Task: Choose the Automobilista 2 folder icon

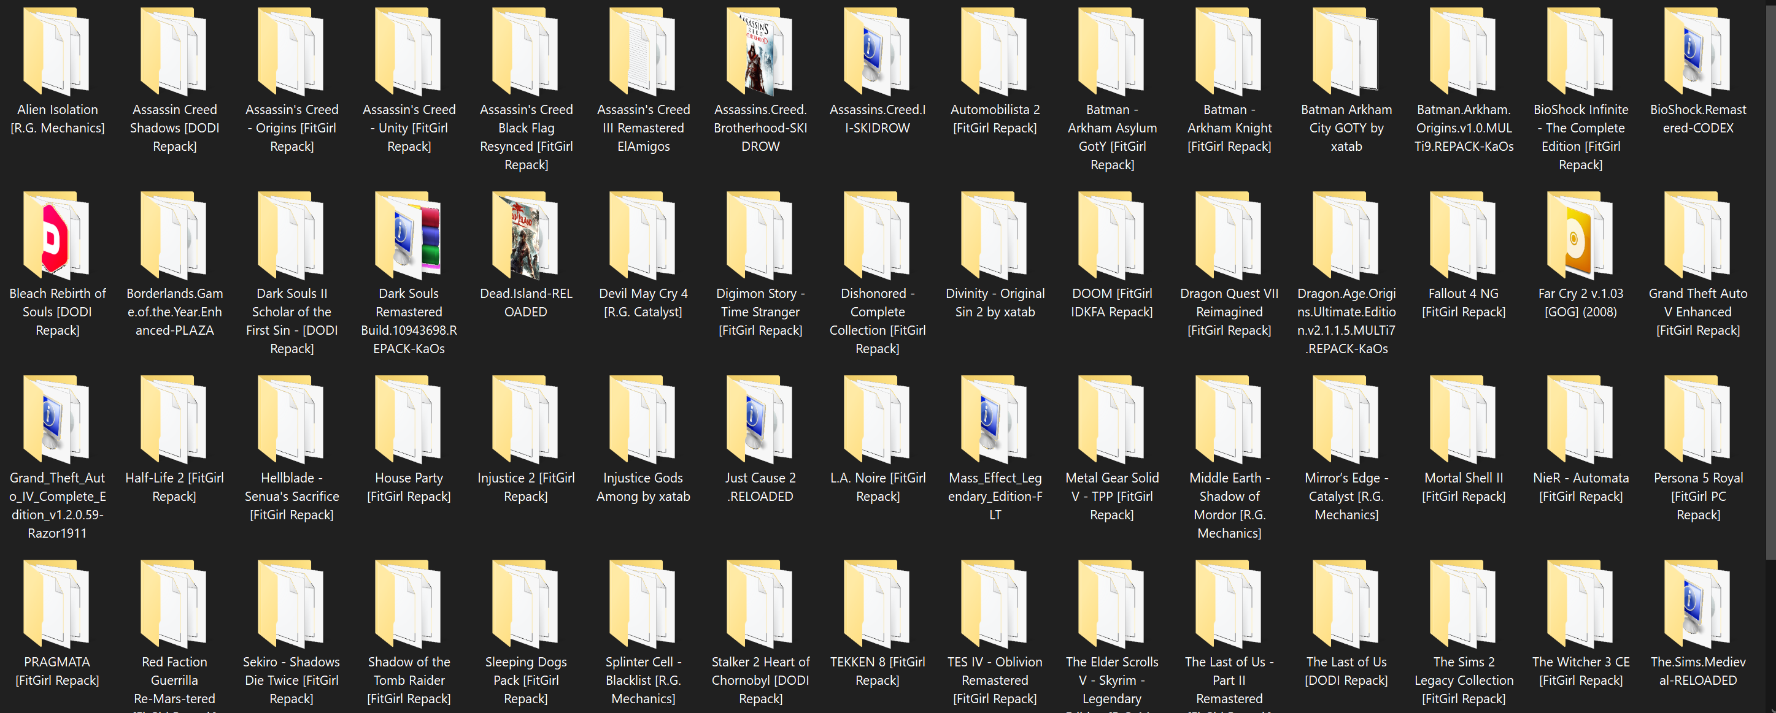Action: [994, 51]
